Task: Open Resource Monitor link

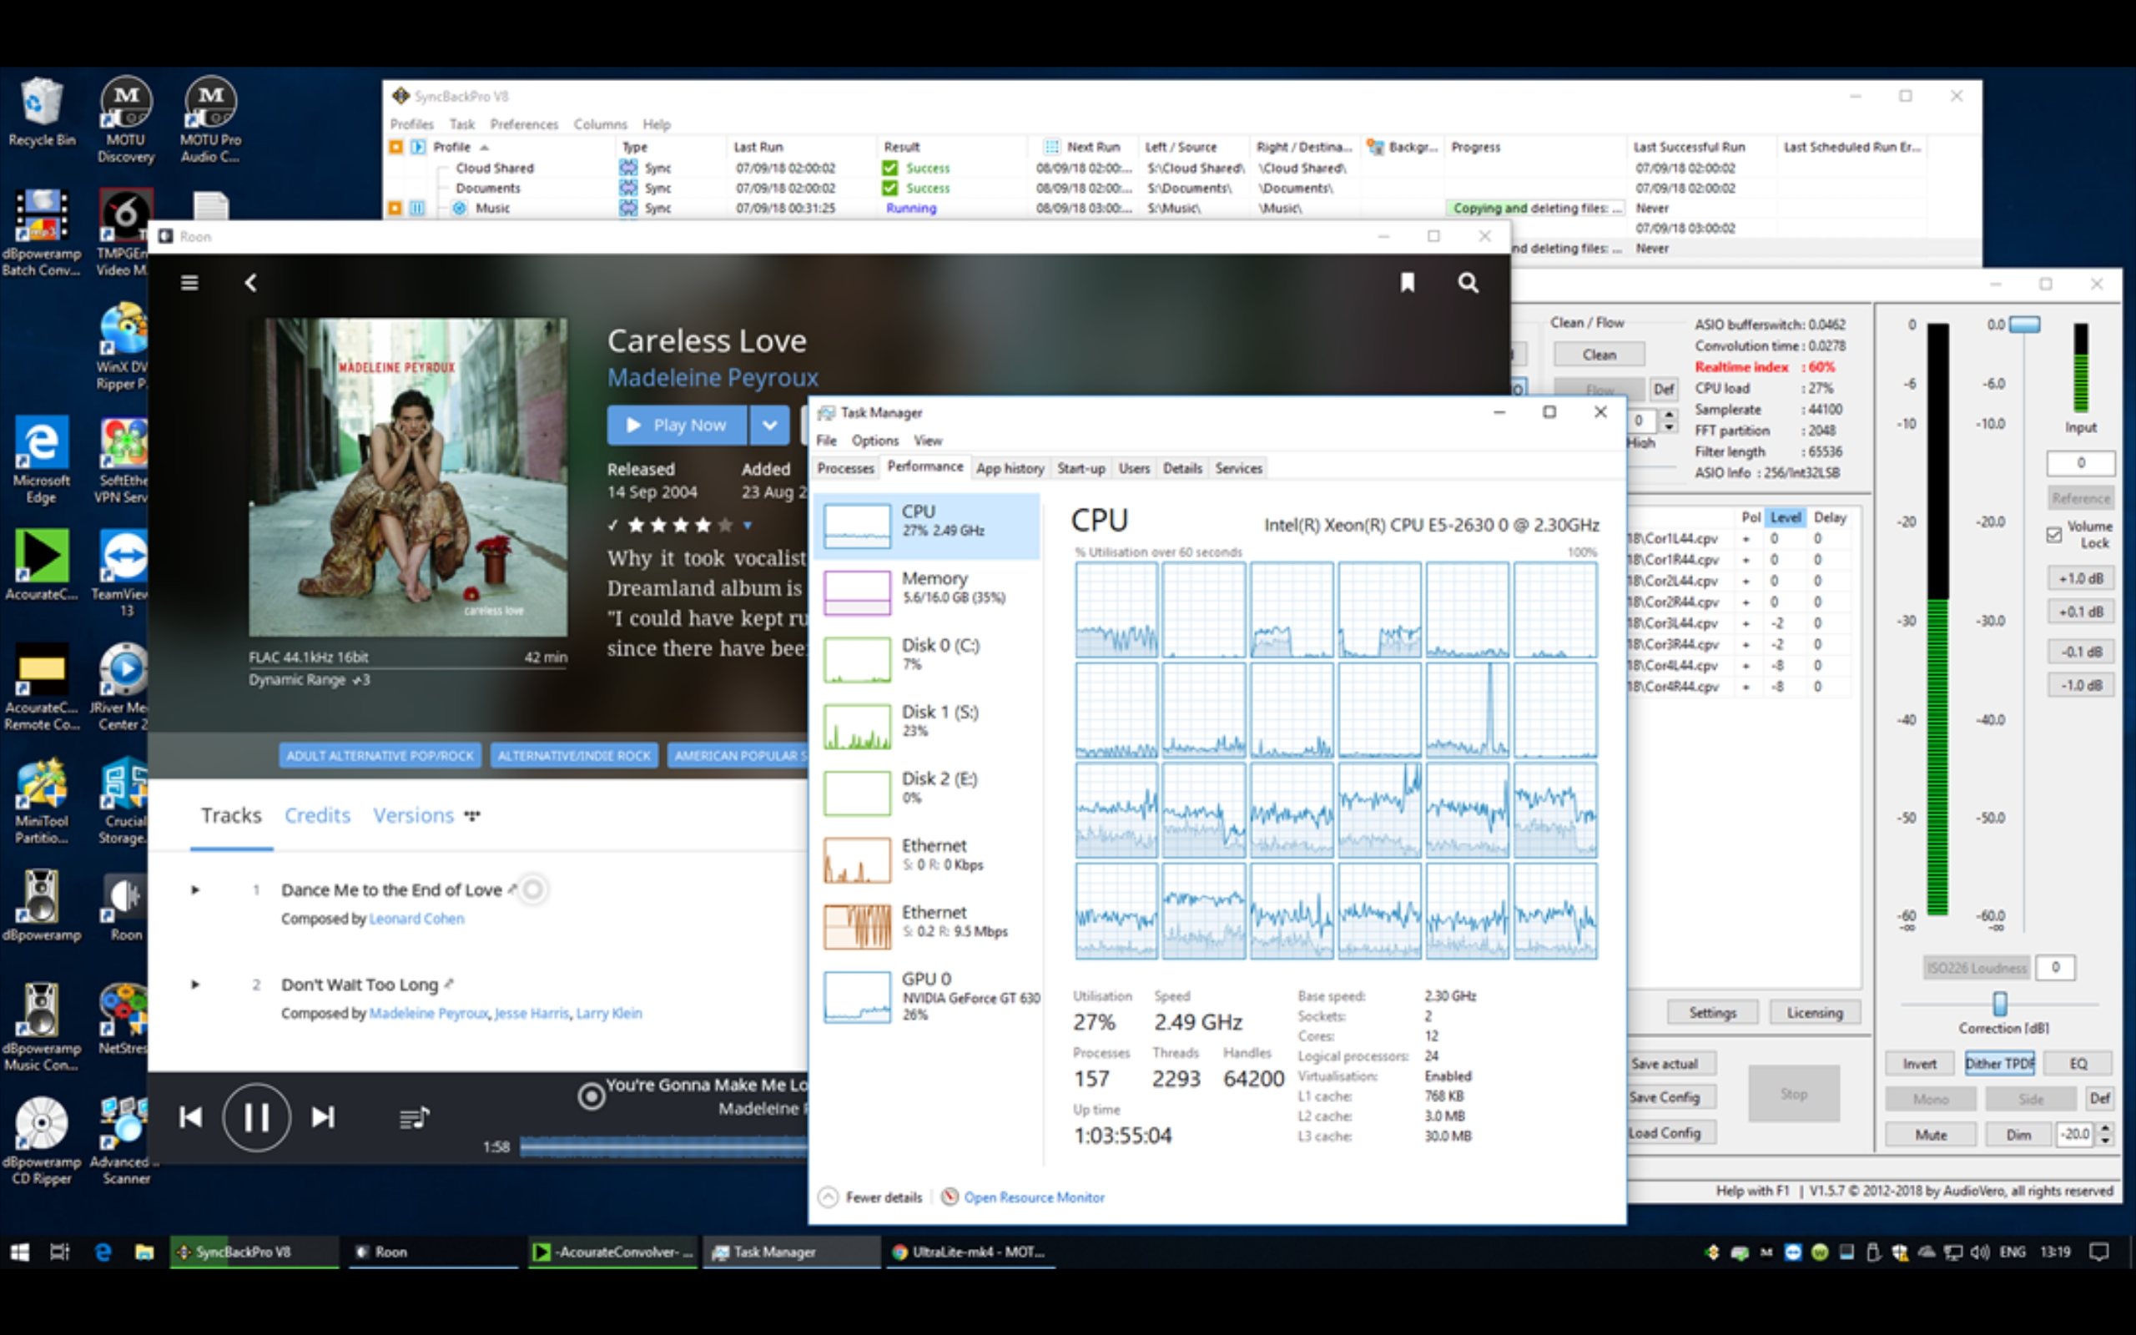Action: [1034, 1197]
